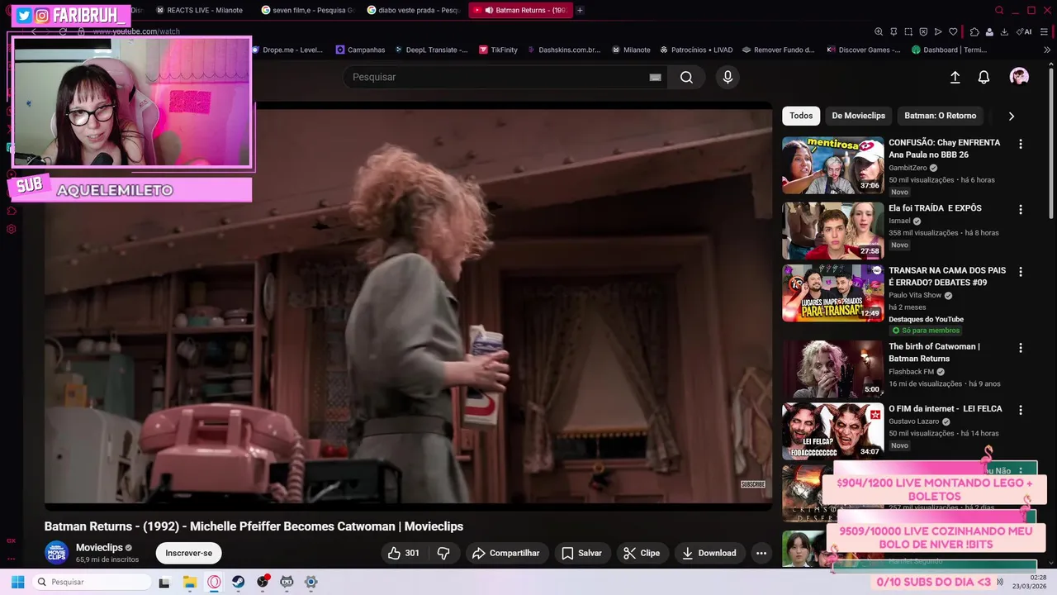Open the browser downloads arrow icon
The width and height of the screenshot is (1057, 595).
1004,31
